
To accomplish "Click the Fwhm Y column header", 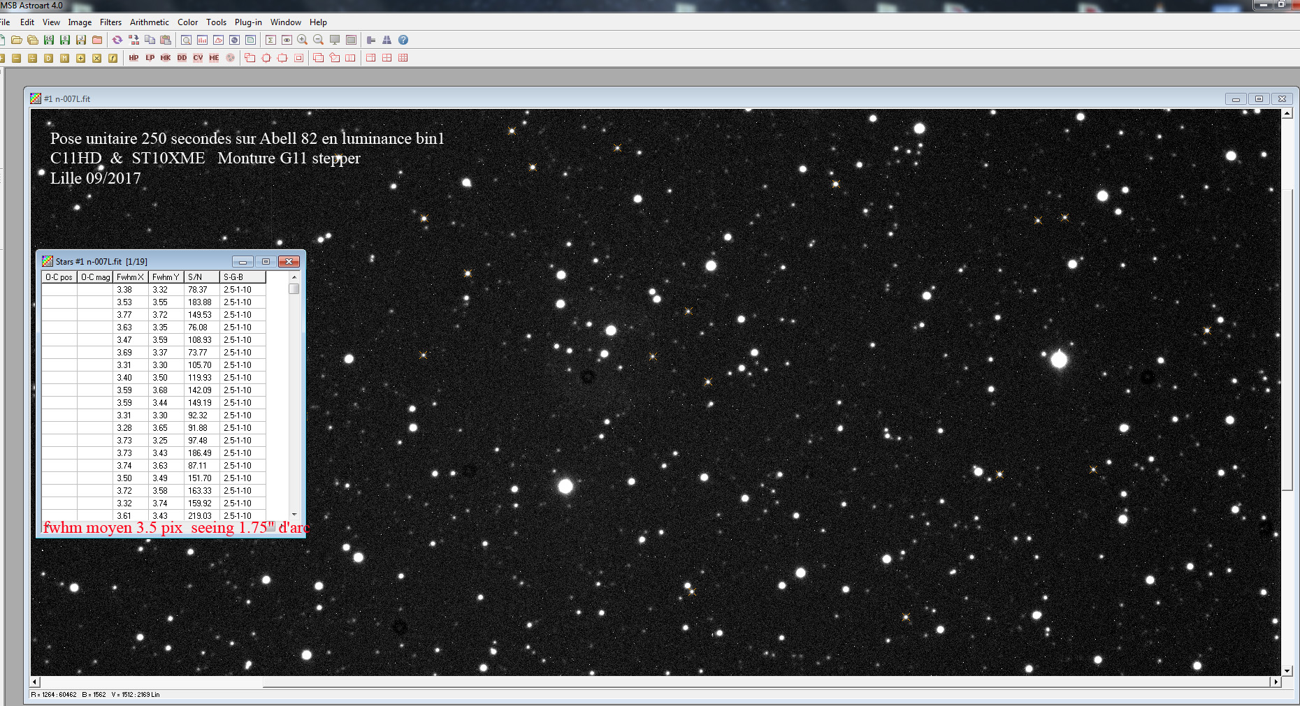I will tap(166, 277).
